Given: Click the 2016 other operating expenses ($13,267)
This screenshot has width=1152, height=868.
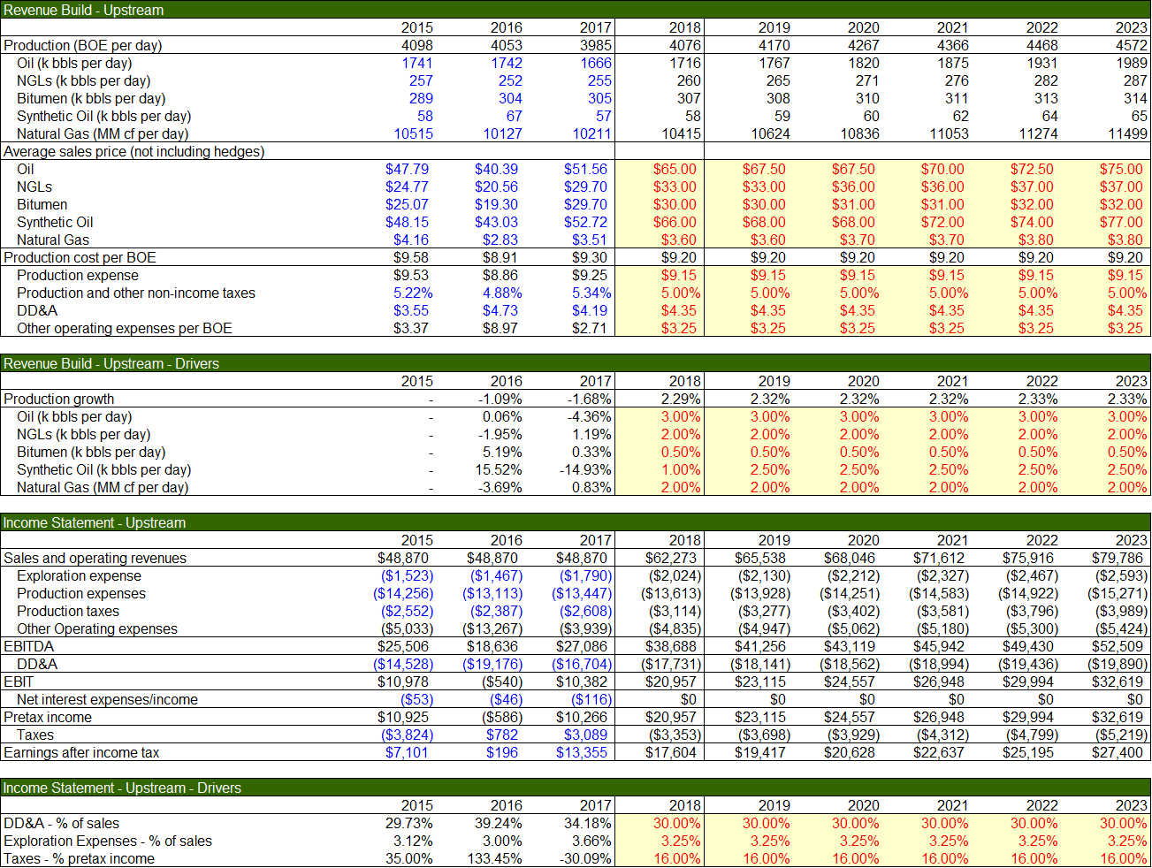Looking at the screenshot, I should pyautogui.click(x=492, y=628).
